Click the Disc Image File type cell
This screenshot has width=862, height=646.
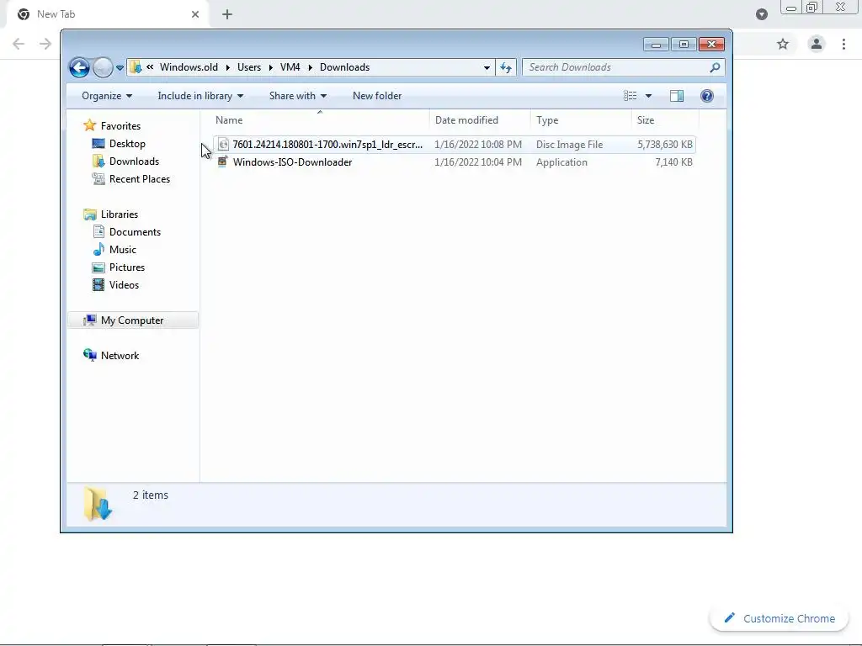click(x=570, y=145)
